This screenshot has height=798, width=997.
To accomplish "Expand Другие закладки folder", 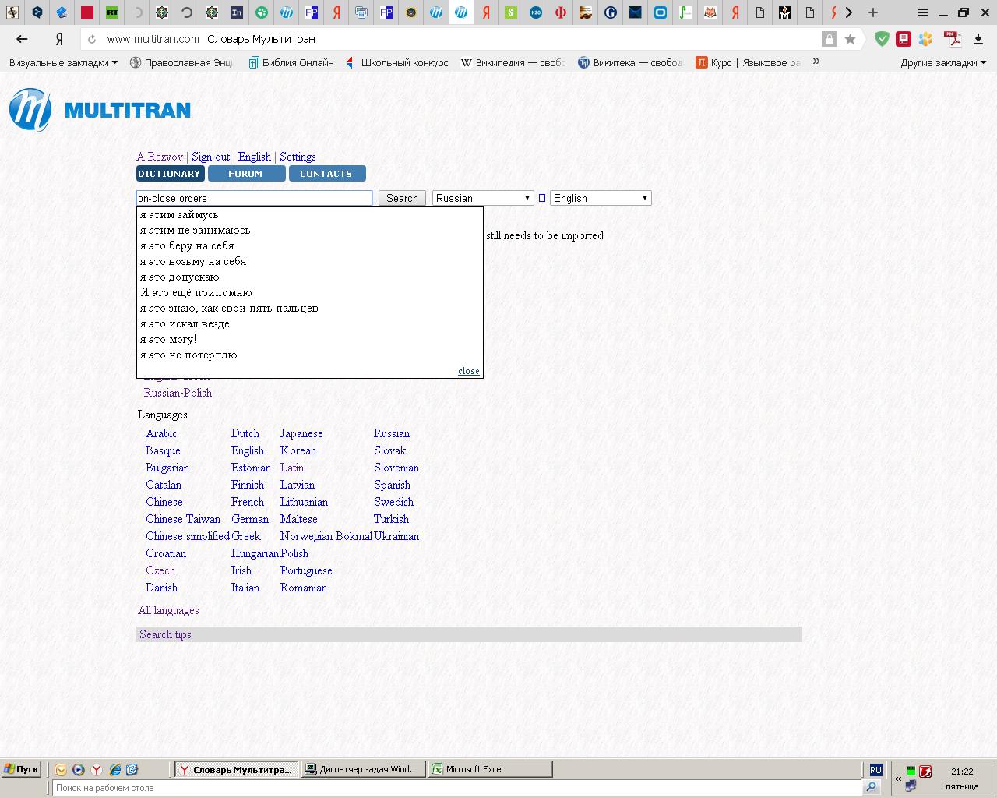I will pyautogui.click(x=943, y=62).
